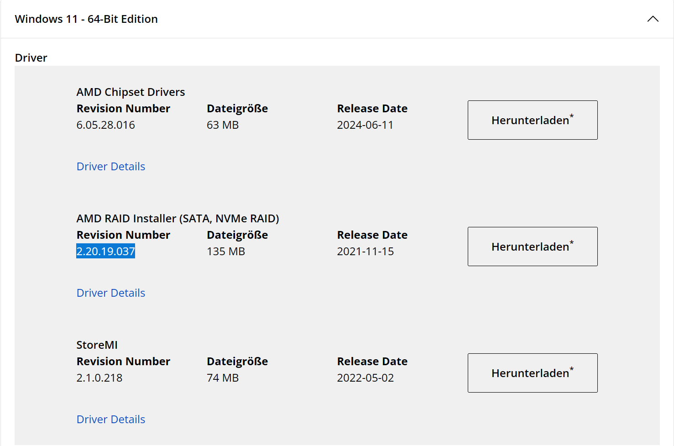674x446 pixels.
Task: Click the 74 MB file size
Action: click(223, 378)
